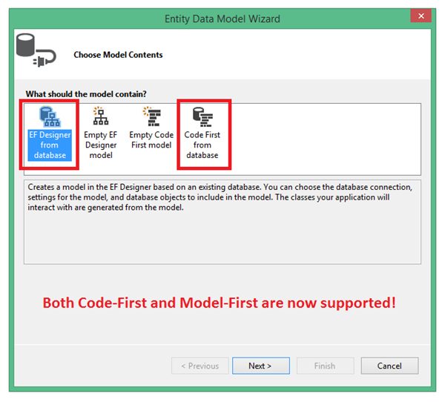Cancel the Entity Data Model Wizard
The width and height of the screenshot is (445, 402).
[x=389, y=366]
